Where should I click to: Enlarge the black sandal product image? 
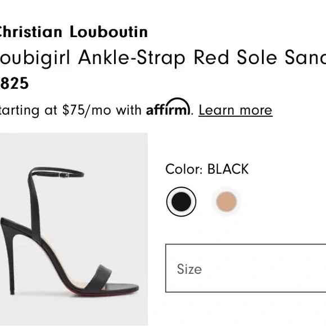[x=74, y=229]
